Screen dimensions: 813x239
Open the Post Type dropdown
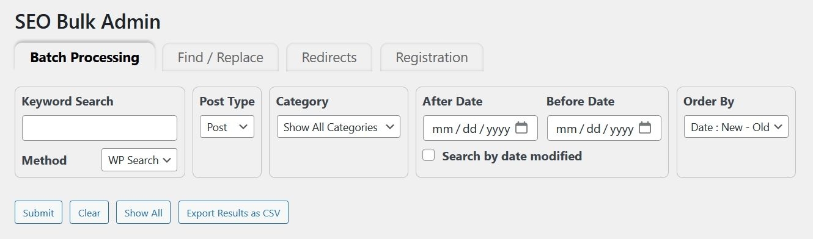(227, 127)
